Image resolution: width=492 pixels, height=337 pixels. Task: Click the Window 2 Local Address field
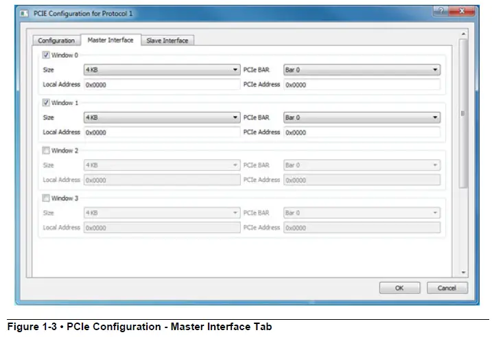162,180
